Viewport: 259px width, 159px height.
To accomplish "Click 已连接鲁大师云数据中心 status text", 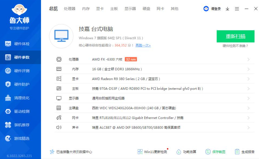I will click(74, 152).
